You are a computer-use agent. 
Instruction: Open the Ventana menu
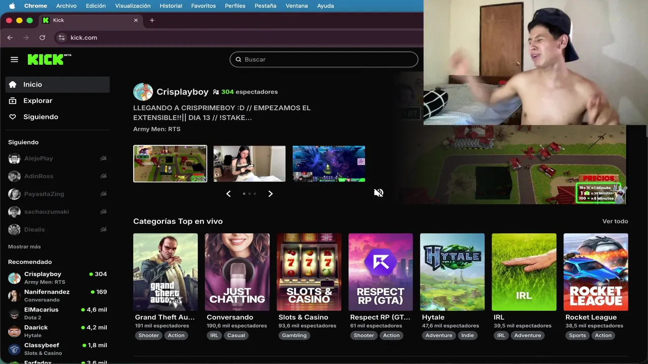(x=297, y=6)
